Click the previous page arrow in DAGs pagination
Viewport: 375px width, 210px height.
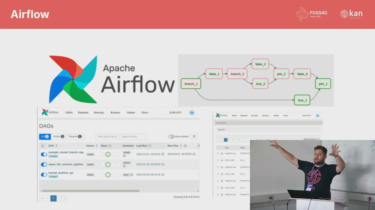click(x=48, y=198)
